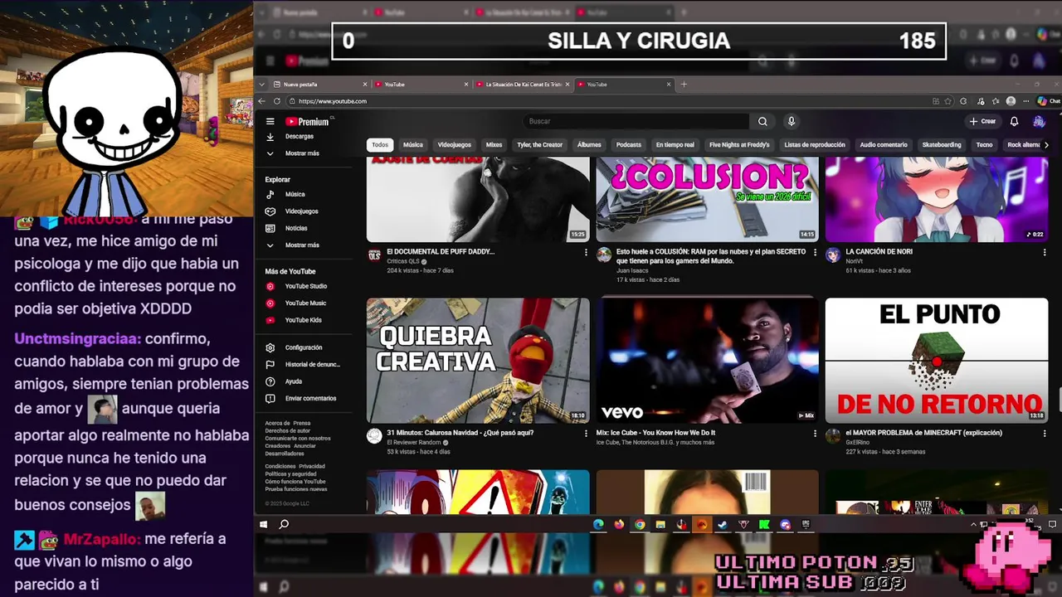This screenshot has width=1062, height=597.
Task: Open QUIEBRA CREATIVA video thumbnail
Action: tap(478, 361)
